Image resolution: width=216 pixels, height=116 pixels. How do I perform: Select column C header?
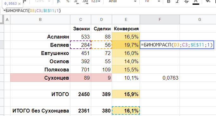[x=80, y=20]
